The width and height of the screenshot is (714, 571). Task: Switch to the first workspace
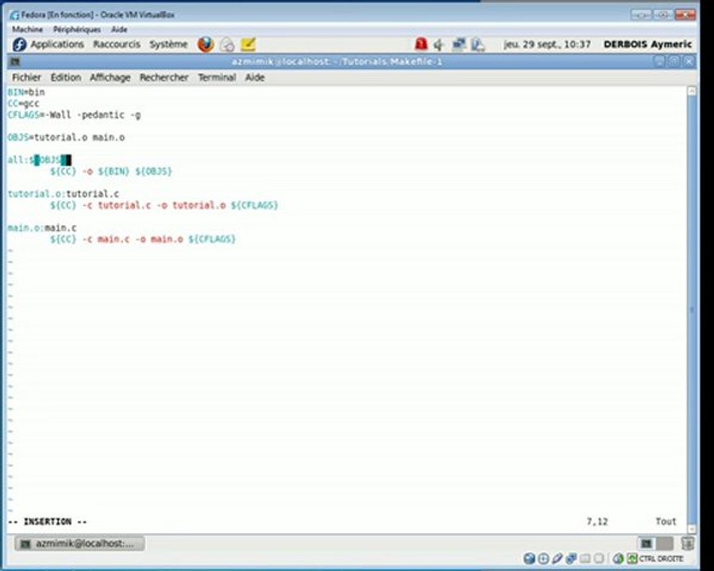coord(647,543)
